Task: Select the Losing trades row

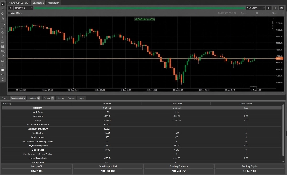Action: (142, 150)
